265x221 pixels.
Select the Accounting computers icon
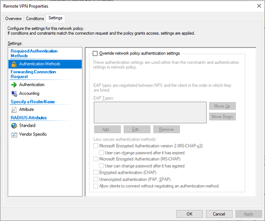point(14,94)
